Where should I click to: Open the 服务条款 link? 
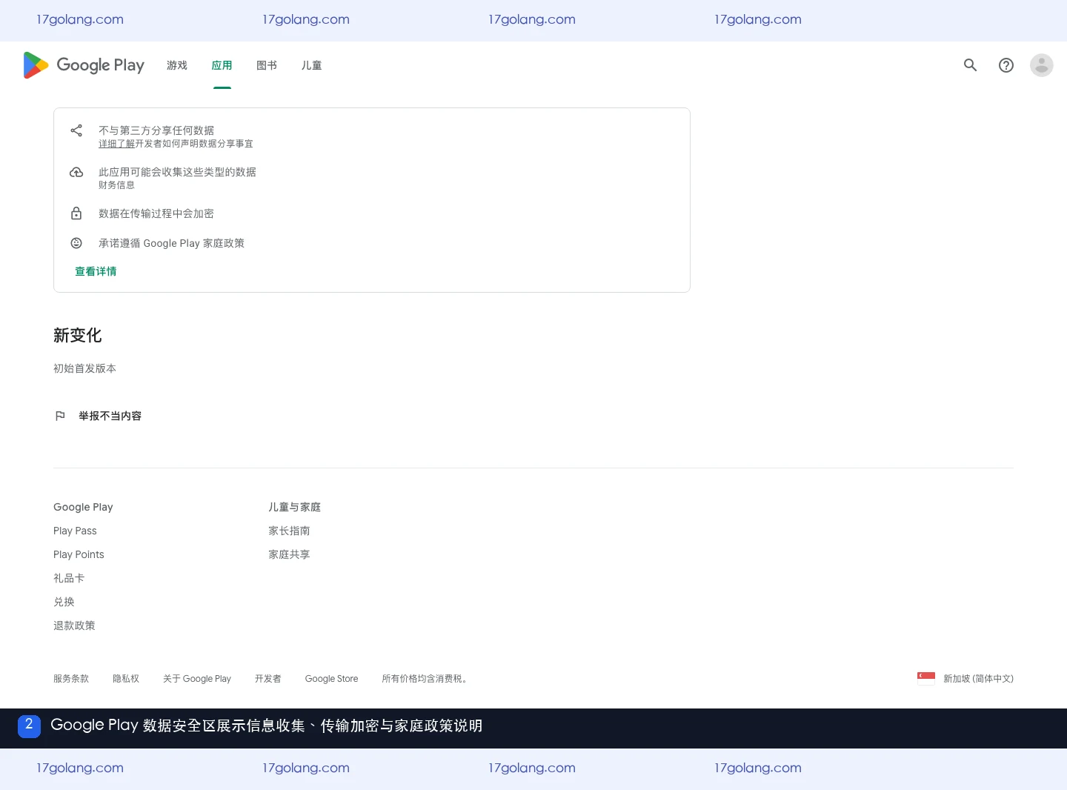click(71, 678)
